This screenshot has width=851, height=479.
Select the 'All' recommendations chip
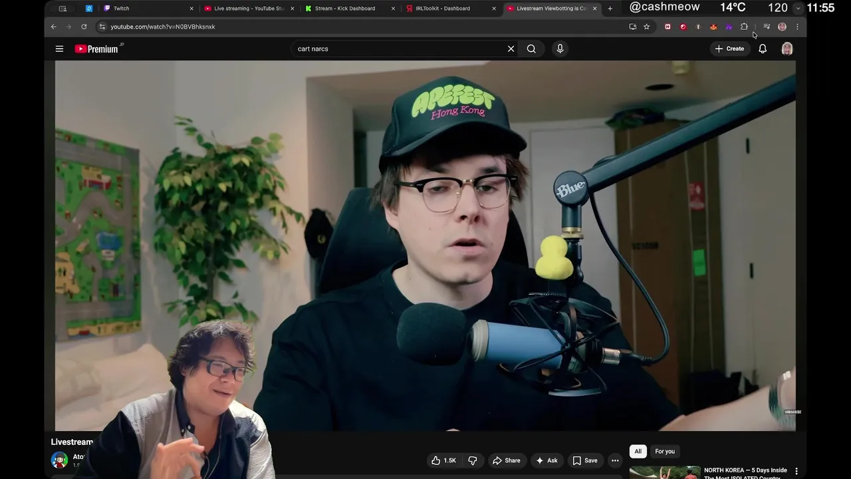pyautogui.click(x=638, y=451)
